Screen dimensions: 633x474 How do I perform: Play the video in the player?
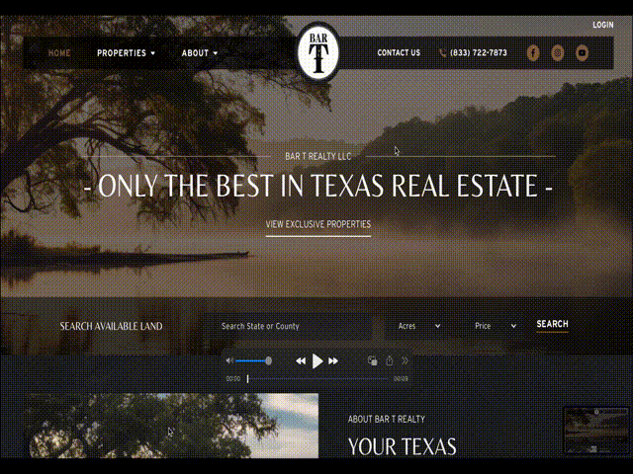click(317, 361)
